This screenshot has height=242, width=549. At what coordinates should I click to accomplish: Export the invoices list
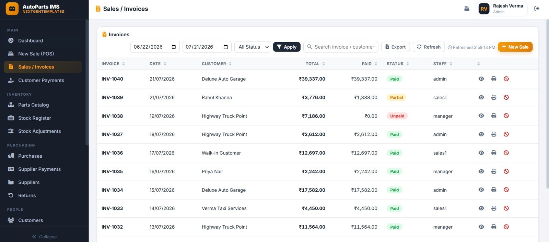(x=395, y=47)
